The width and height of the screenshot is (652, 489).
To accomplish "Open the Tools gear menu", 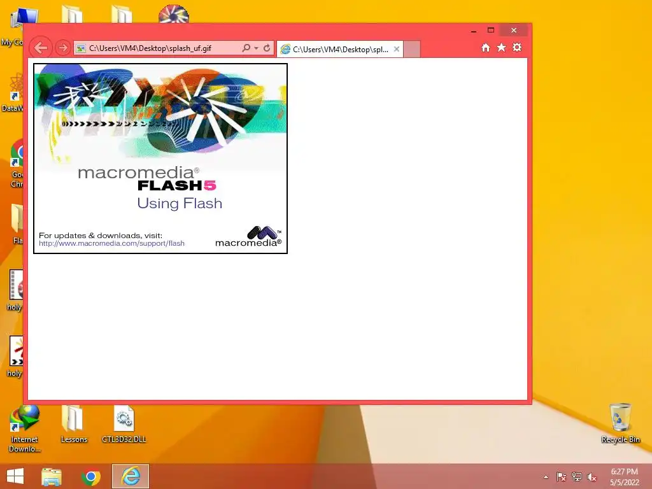I will click(x=517, y=47).
